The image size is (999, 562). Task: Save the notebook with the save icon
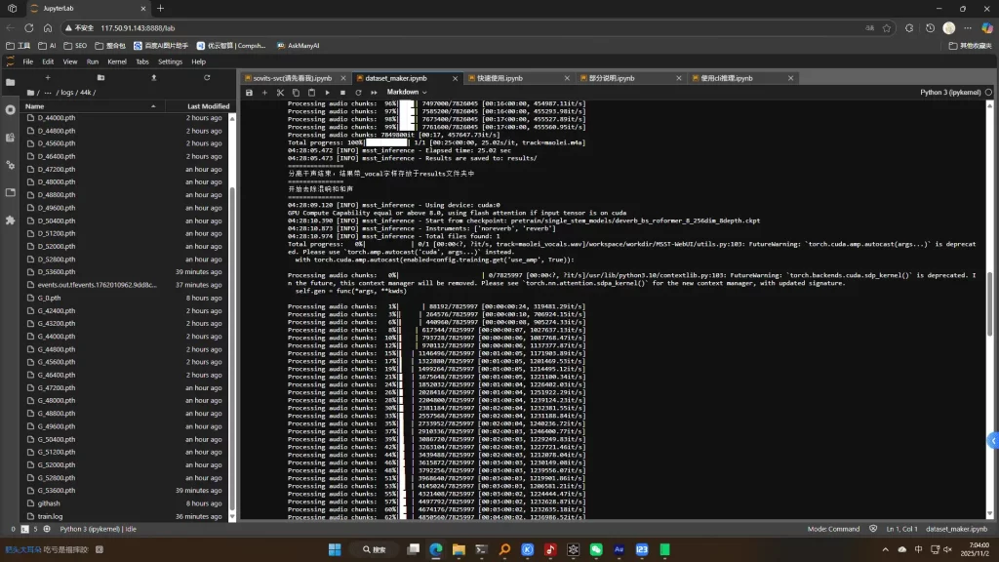250,93
